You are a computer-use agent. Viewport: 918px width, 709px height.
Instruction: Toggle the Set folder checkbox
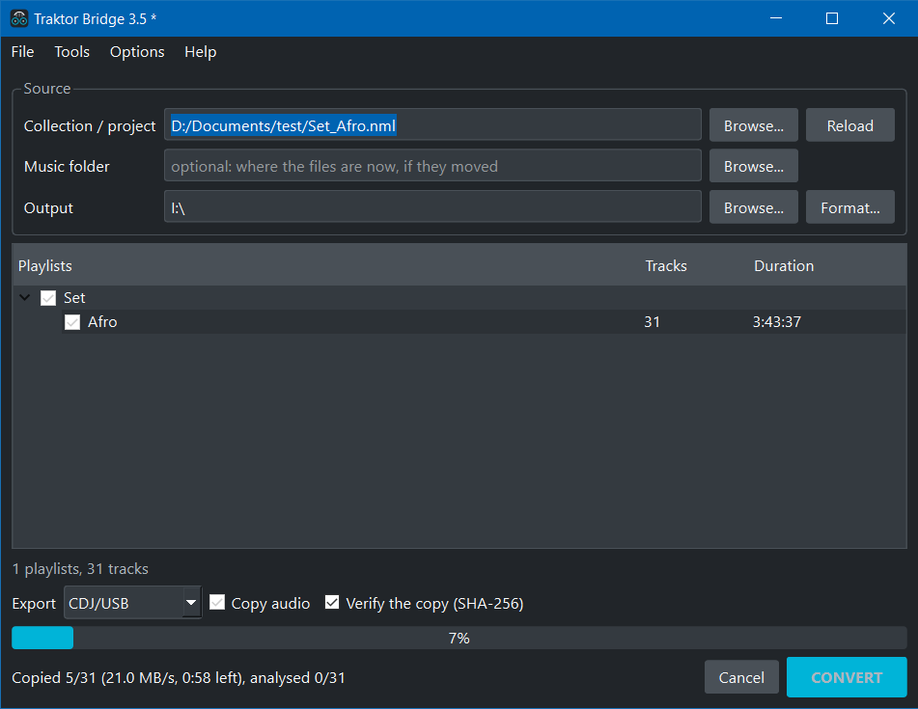(48, 298)
